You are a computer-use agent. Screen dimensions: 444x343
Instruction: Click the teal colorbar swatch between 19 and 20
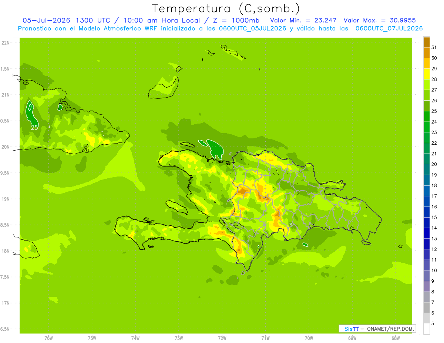427,169
